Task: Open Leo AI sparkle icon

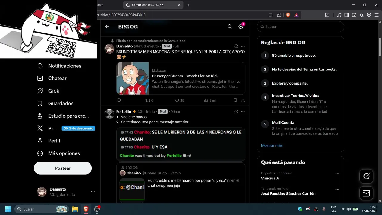Action: 361,15
